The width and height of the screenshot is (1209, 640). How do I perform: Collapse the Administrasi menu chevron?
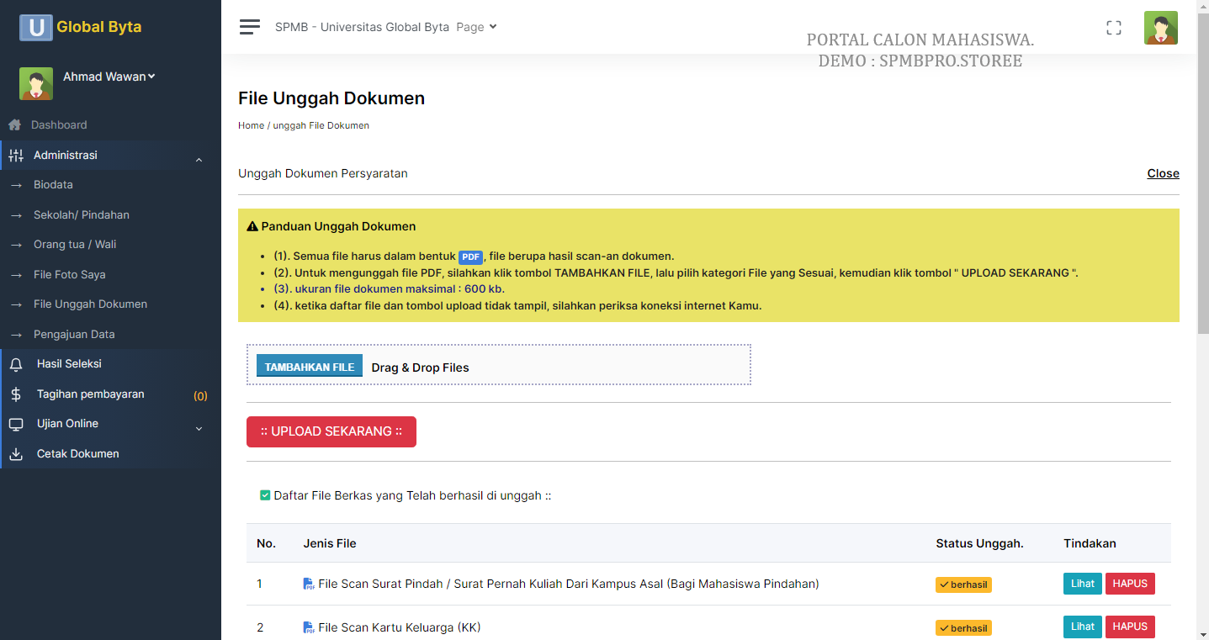(199, 159)
